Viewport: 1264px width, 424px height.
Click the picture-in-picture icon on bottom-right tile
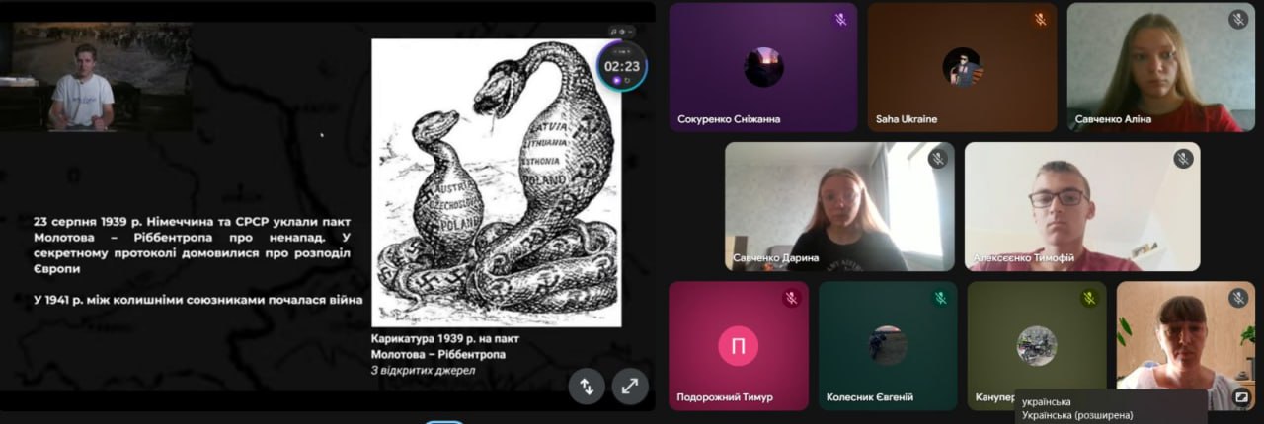pos(1241,397)
